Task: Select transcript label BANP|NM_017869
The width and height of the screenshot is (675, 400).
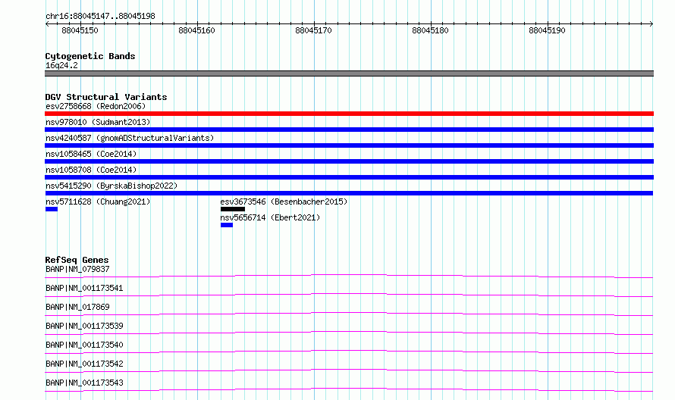Action: click(77, 307)
